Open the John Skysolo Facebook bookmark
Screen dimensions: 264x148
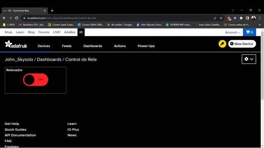coord(150,25)
